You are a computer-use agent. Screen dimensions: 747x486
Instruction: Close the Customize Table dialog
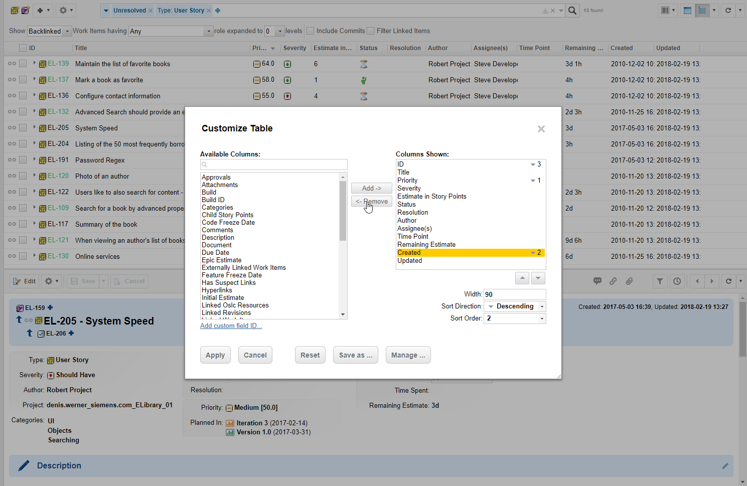pyautogui.click(x=541, y=129)
